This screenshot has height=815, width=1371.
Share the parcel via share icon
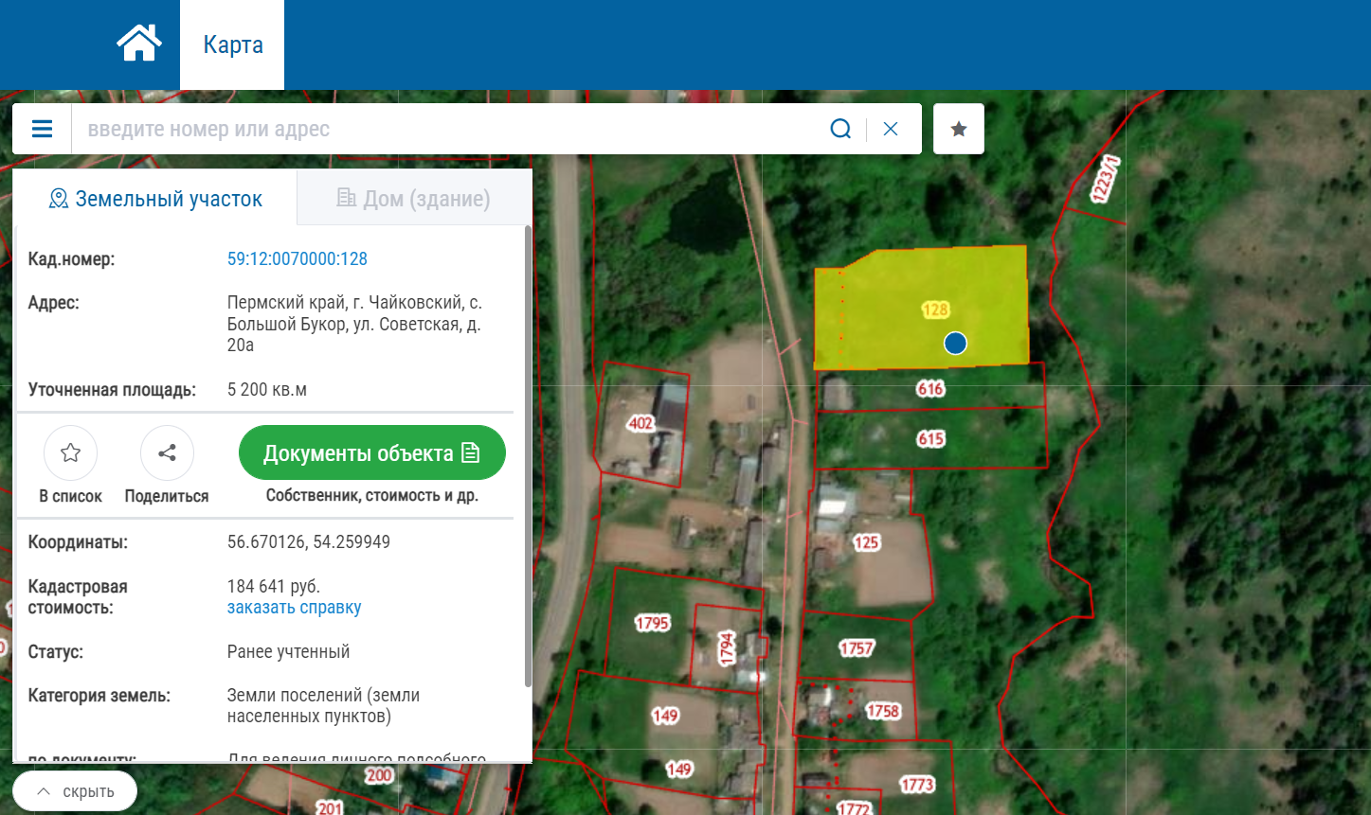167,453
